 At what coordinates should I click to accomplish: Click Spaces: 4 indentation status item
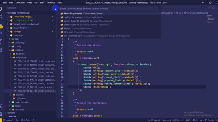[x=167, y=120]
